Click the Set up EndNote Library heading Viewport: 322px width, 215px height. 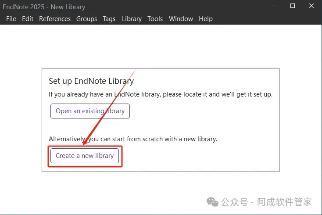91,81
